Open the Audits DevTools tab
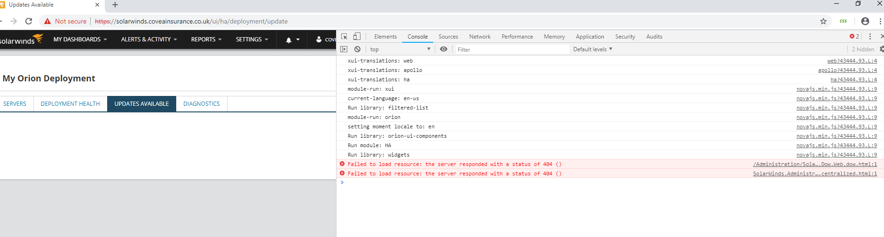The width and height of the screenshot is (884, 237). point(654,36)
